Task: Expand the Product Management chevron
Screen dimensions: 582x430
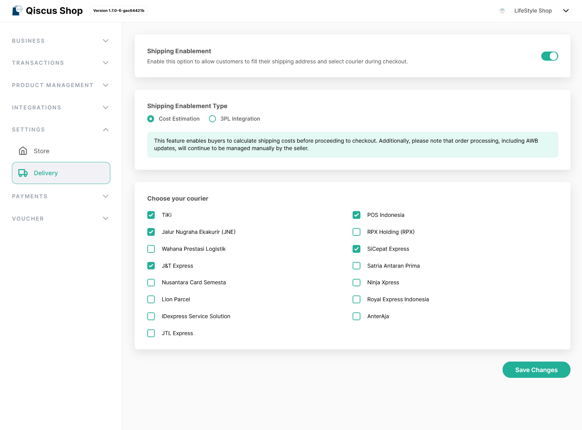Action: 106,85
